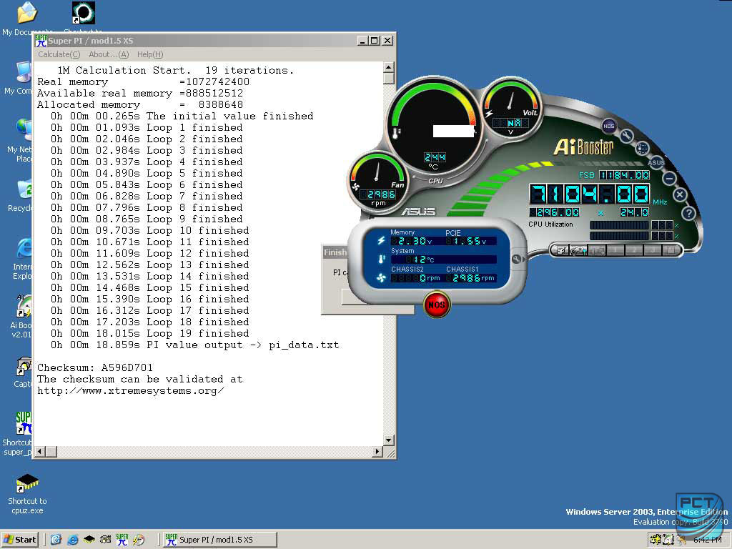This screenshot has height=549, width=732.
Task: Click the System temperature readout
Action: 443,259
